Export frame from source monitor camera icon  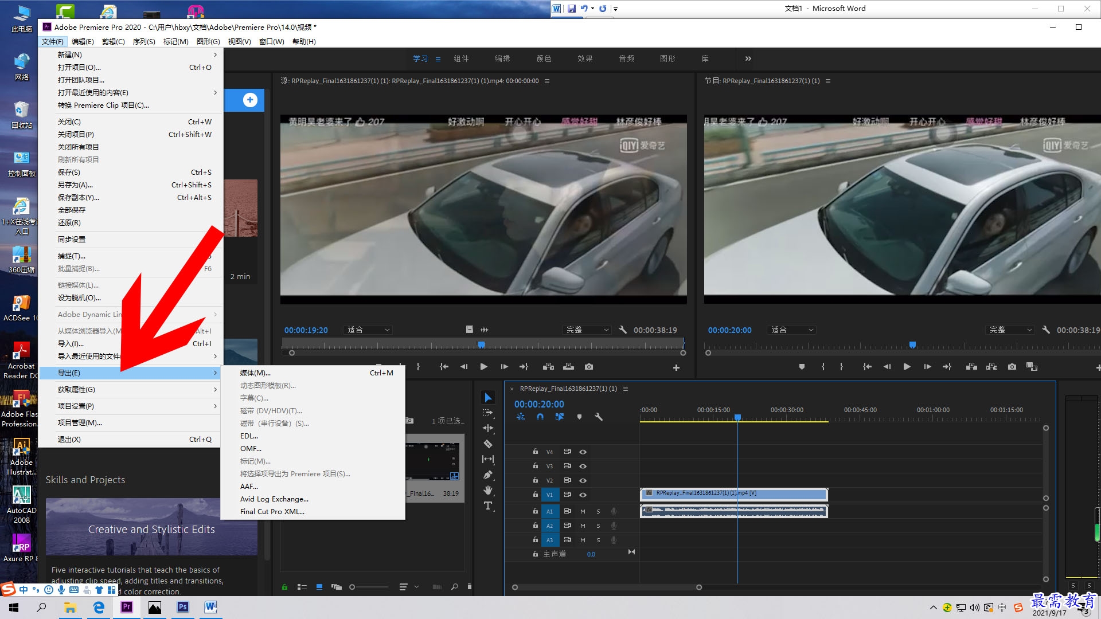coord(589,367)
